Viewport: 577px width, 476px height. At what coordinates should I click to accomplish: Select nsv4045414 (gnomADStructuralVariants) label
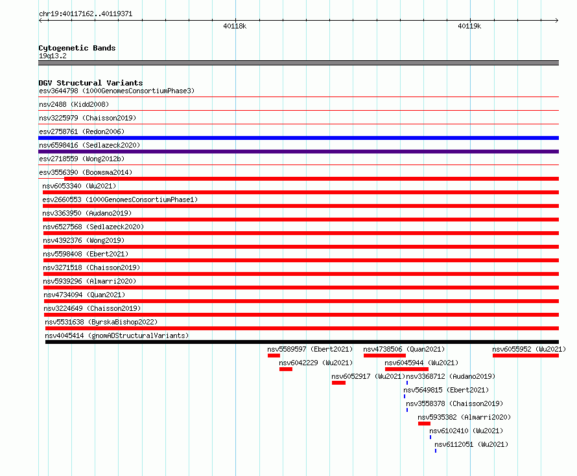tap(117, 335)
